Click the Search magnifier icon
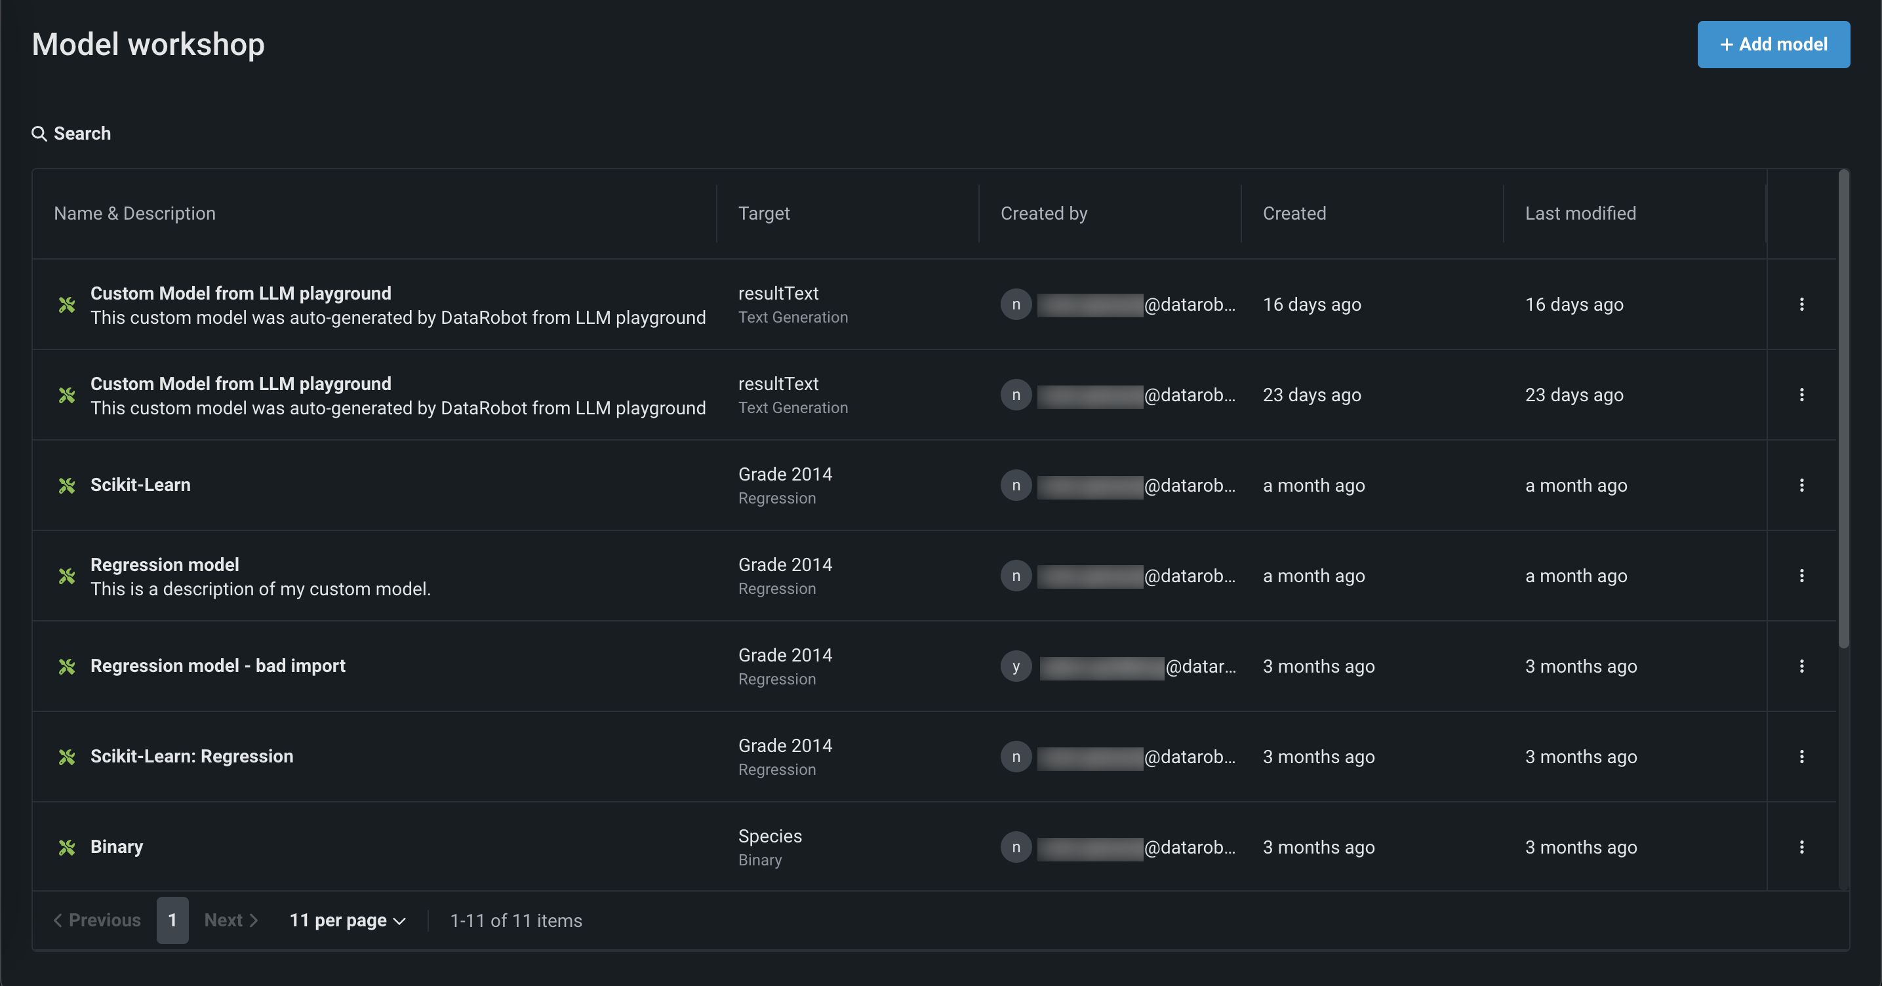Image resolution: width=1882 pixels, height=986 pixels. (x=39, y=134)
